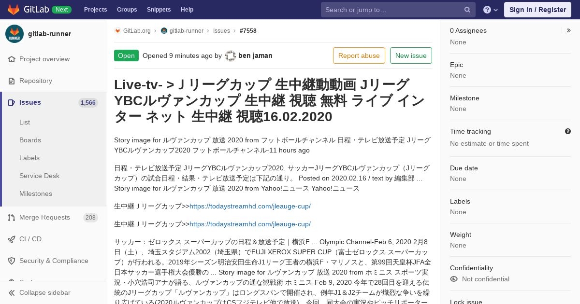Click the Time tracking help icon
The height and width of the screenshot is (304, 580).
pos(568,131)
